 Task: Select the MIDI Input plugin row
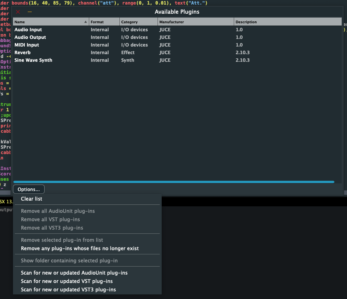[x=177, y=45]
